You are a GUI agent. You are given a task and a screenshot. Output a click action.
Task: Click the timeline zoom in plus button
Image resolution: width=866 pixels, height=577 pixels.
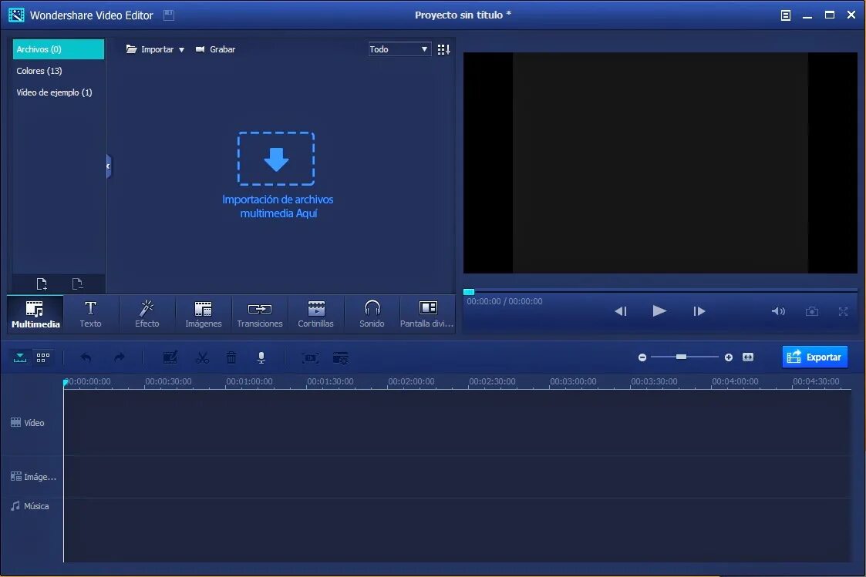(729, 357)
